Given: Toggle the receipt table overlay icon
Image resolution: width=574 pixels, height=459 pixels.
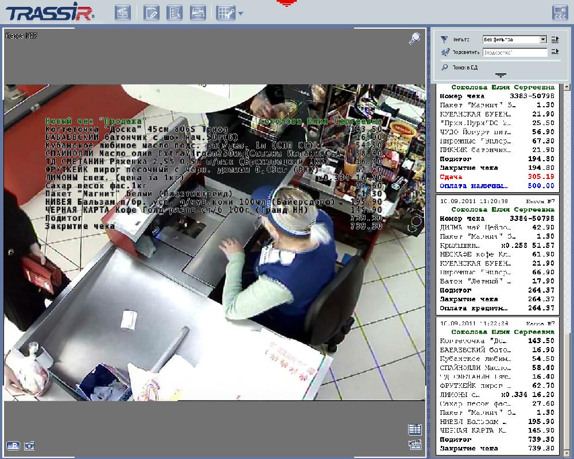Looking at the screenshot, I should (x=414, y=429).
